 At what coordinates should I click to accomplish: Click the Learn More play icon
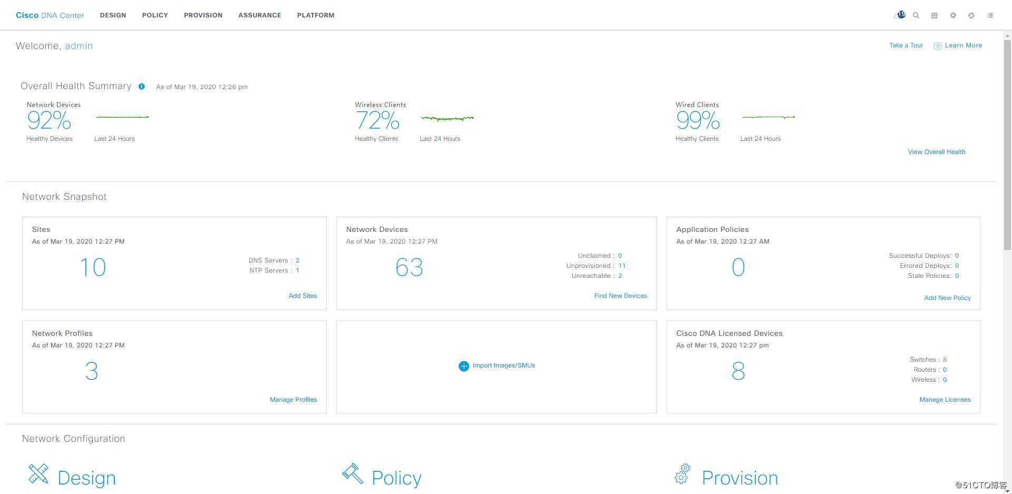(x=938, y=46)
